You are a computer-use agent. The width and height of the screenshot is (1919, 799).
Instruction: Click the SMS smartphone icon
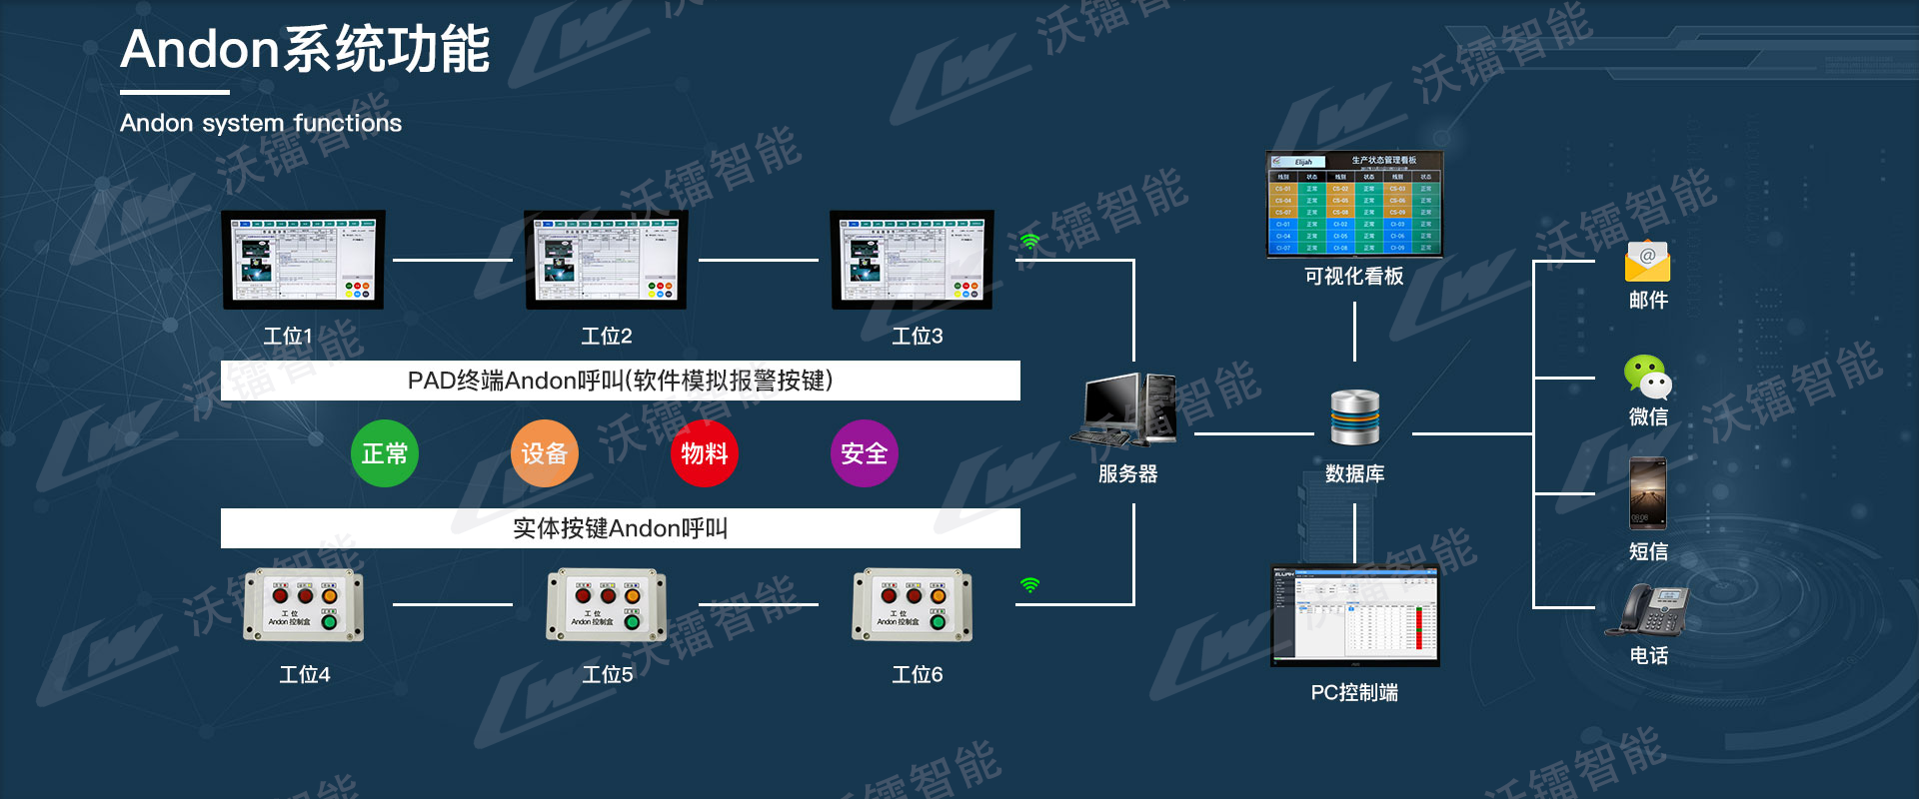point(1647,492)
